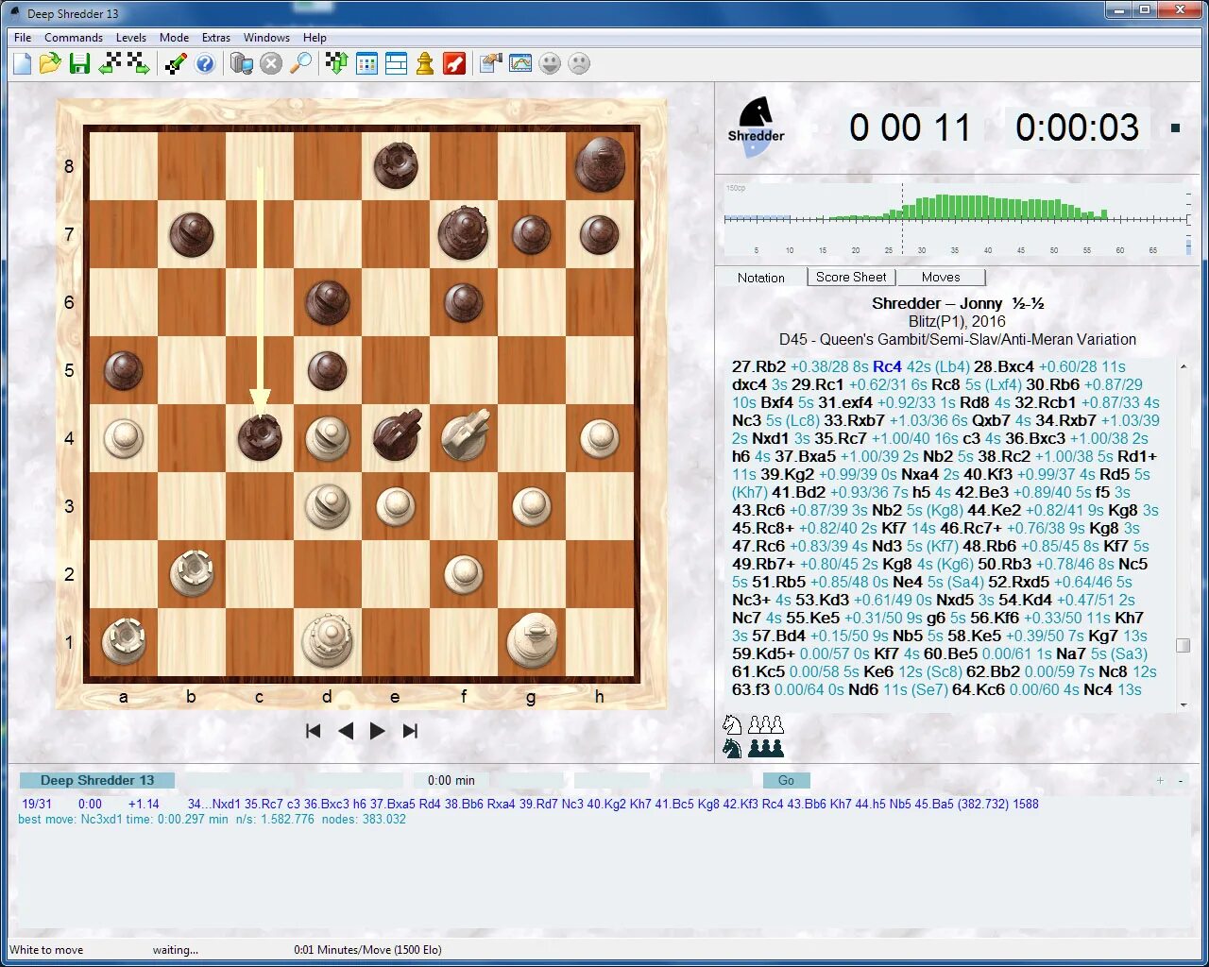The width and height of the screenshot is (1209, 967).
Task: Step back one move
Action: (346, 731)
